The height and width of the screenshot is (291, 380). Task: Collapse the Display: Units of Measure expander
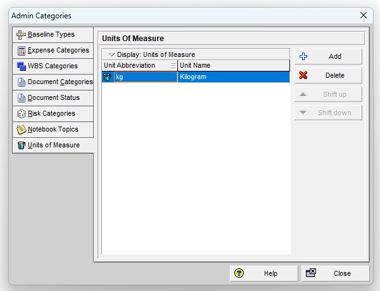coord(111,54)
